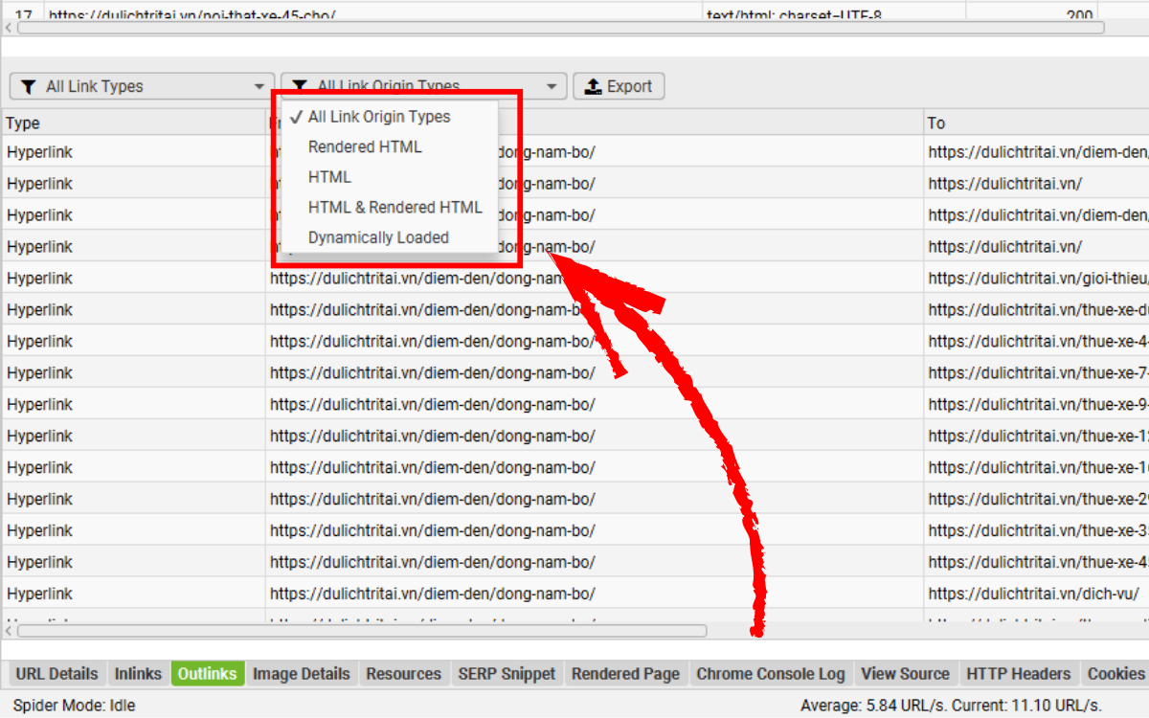Open the Chrome Console Log tab

point(772,673)
